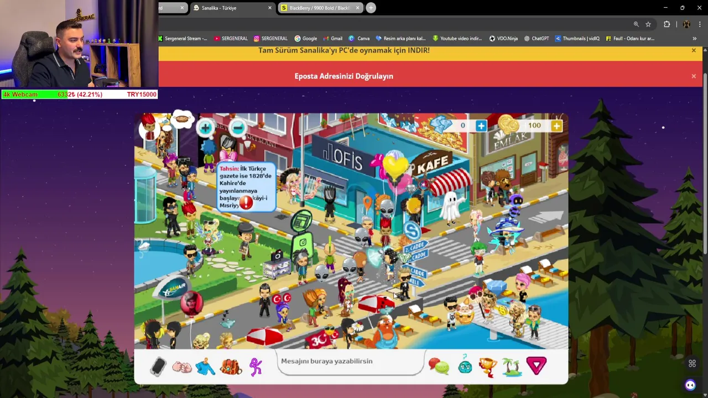Click the Tam Sürüm Sanalika INDIR banner
708x398 pixels.
point(344,50)
